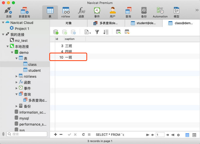Click the import table icon
The width and height of the screenshot is (200, 144).
pos(118,32)
